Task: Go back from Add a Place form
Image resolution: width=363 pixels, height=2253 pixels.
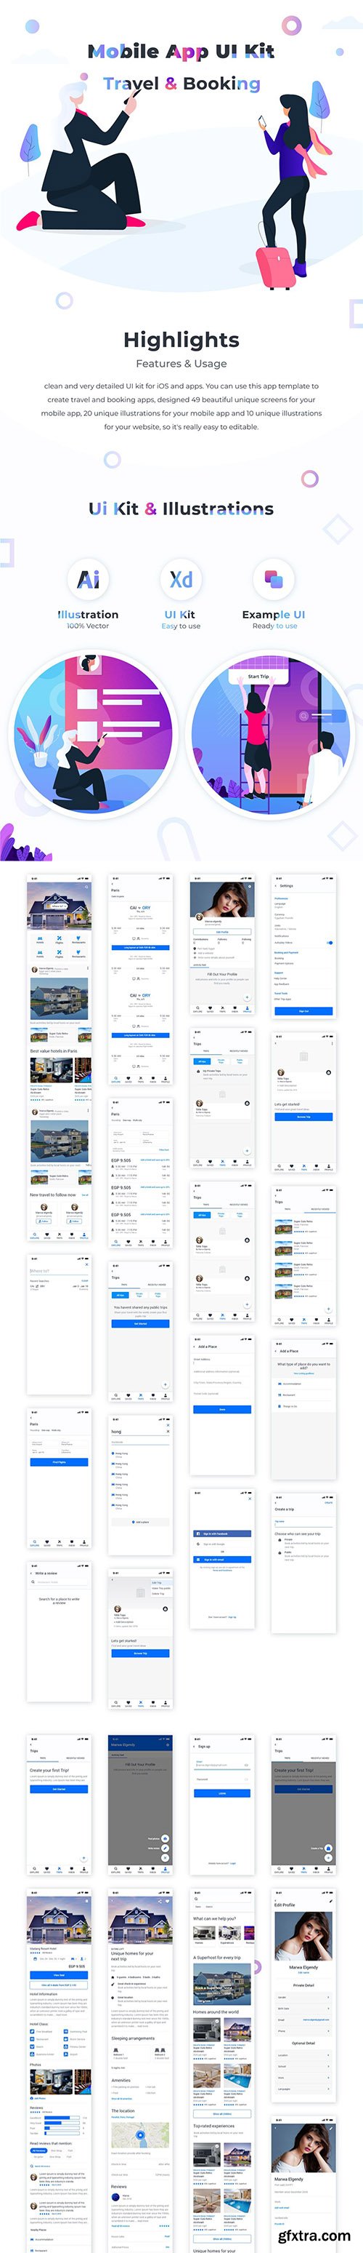Action: (x=194, y=1347)
